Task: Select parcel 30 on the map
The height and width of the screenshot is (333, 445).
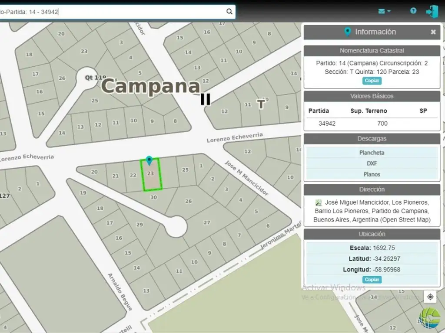Action: [153, 197]
